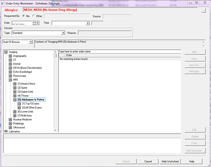Expand the Radiology node
Viewport: 211px width, 167px height.
10,124
